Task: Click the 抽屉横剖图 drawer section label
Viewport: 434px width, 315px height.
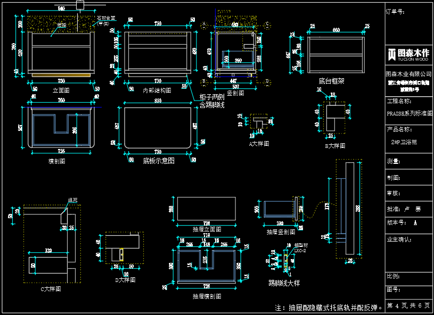Action: pos(207,296)
